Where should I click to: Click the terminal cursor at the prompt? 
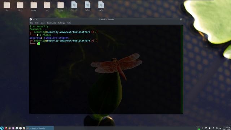coord(39,44)
